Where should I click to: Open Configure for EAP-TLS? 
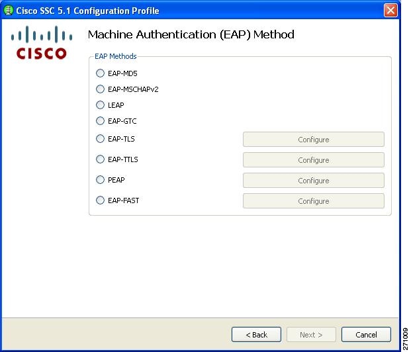(314, 140)
